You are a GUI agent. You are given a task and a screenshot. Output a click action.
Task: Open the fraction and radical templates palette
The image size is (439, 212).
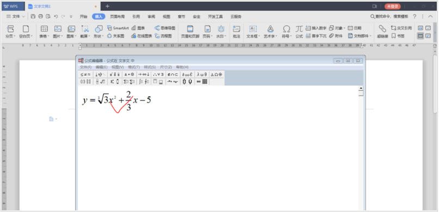click(101, 82)
